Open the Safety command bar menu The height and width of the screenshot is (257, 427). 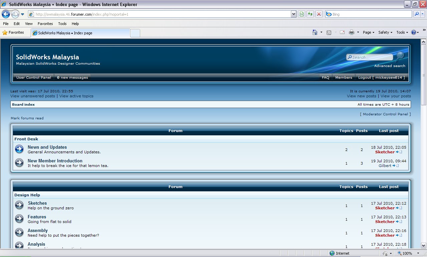click(x=385, y=32)
